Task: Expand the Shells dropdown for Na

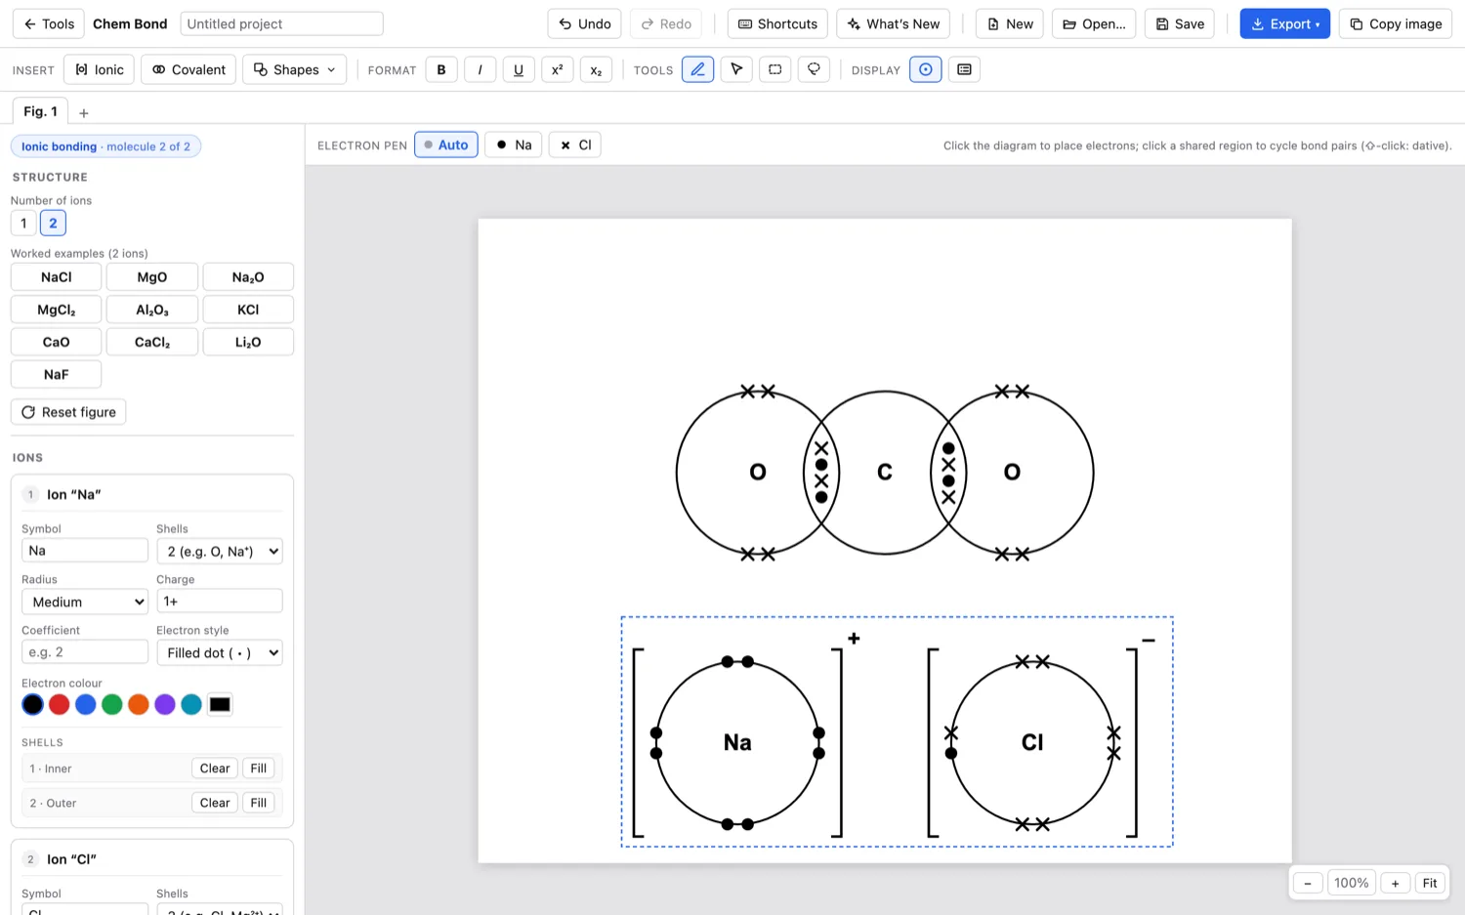Action: (220, 551)
